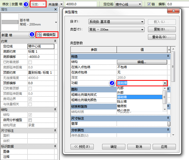
Task: Click the 新建 墙 filter dropdown
Action: point(18,35)
